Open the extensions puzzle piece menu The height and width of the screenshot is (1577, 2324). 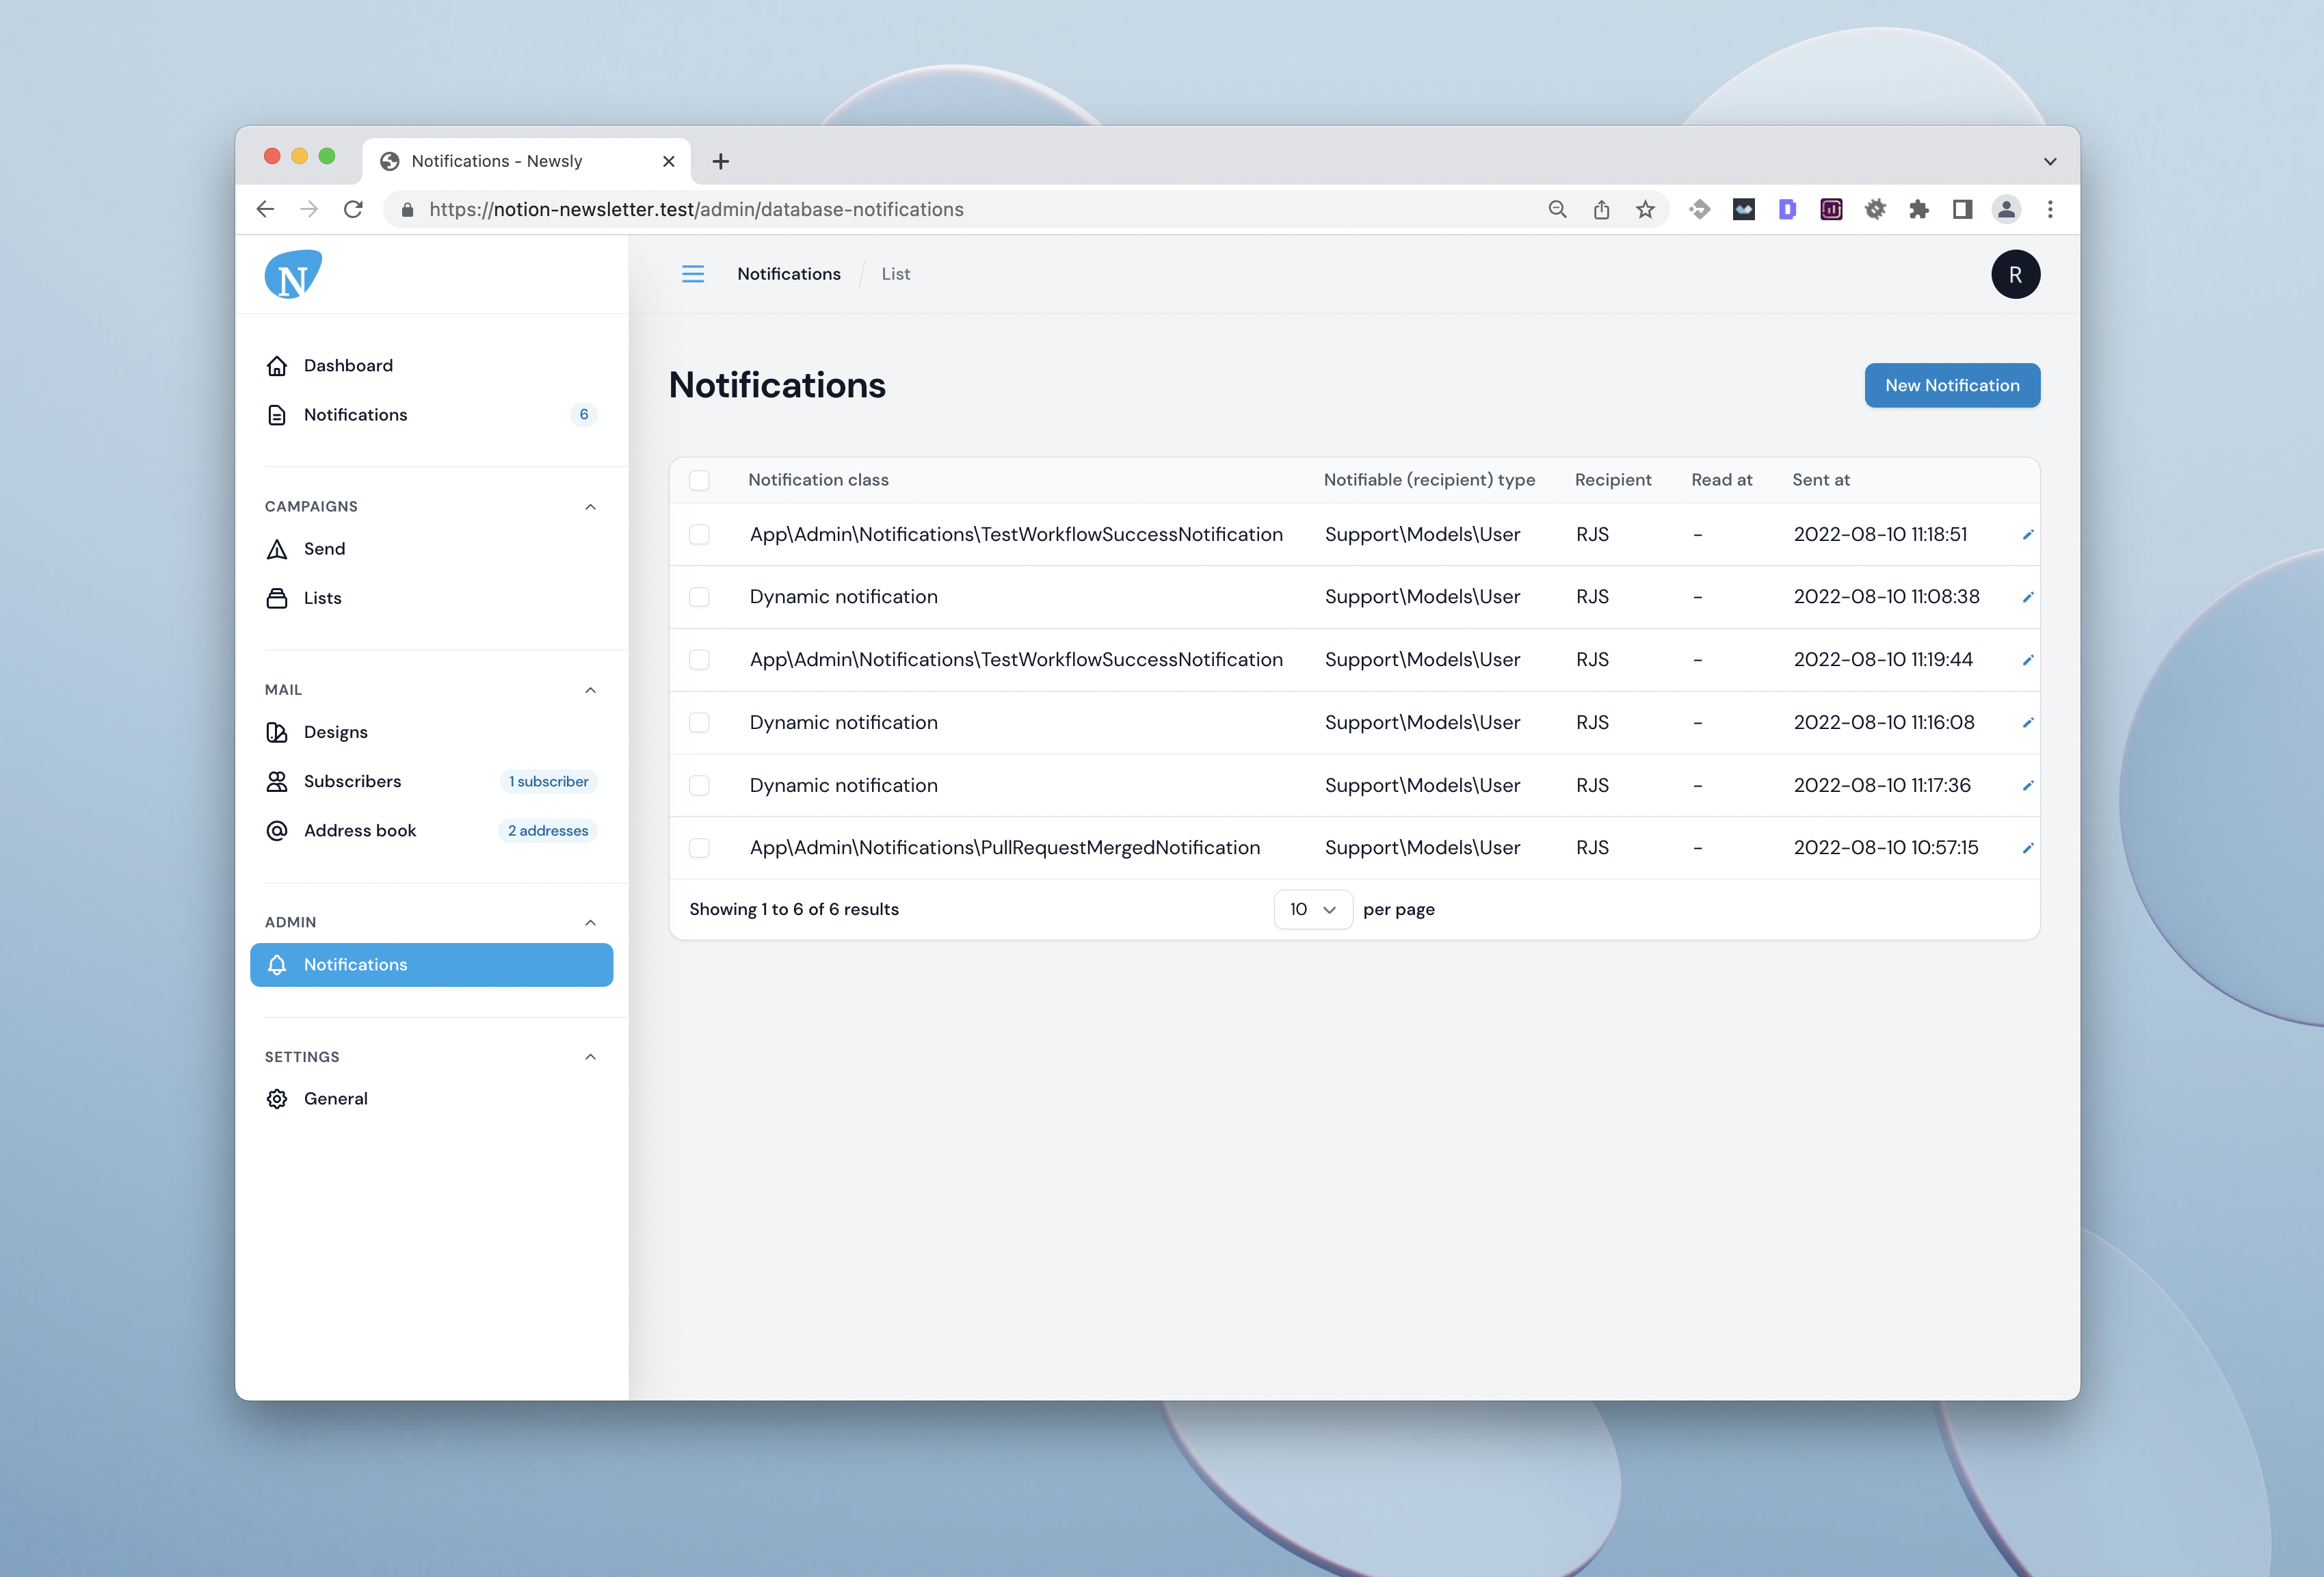pos(1918,209)
